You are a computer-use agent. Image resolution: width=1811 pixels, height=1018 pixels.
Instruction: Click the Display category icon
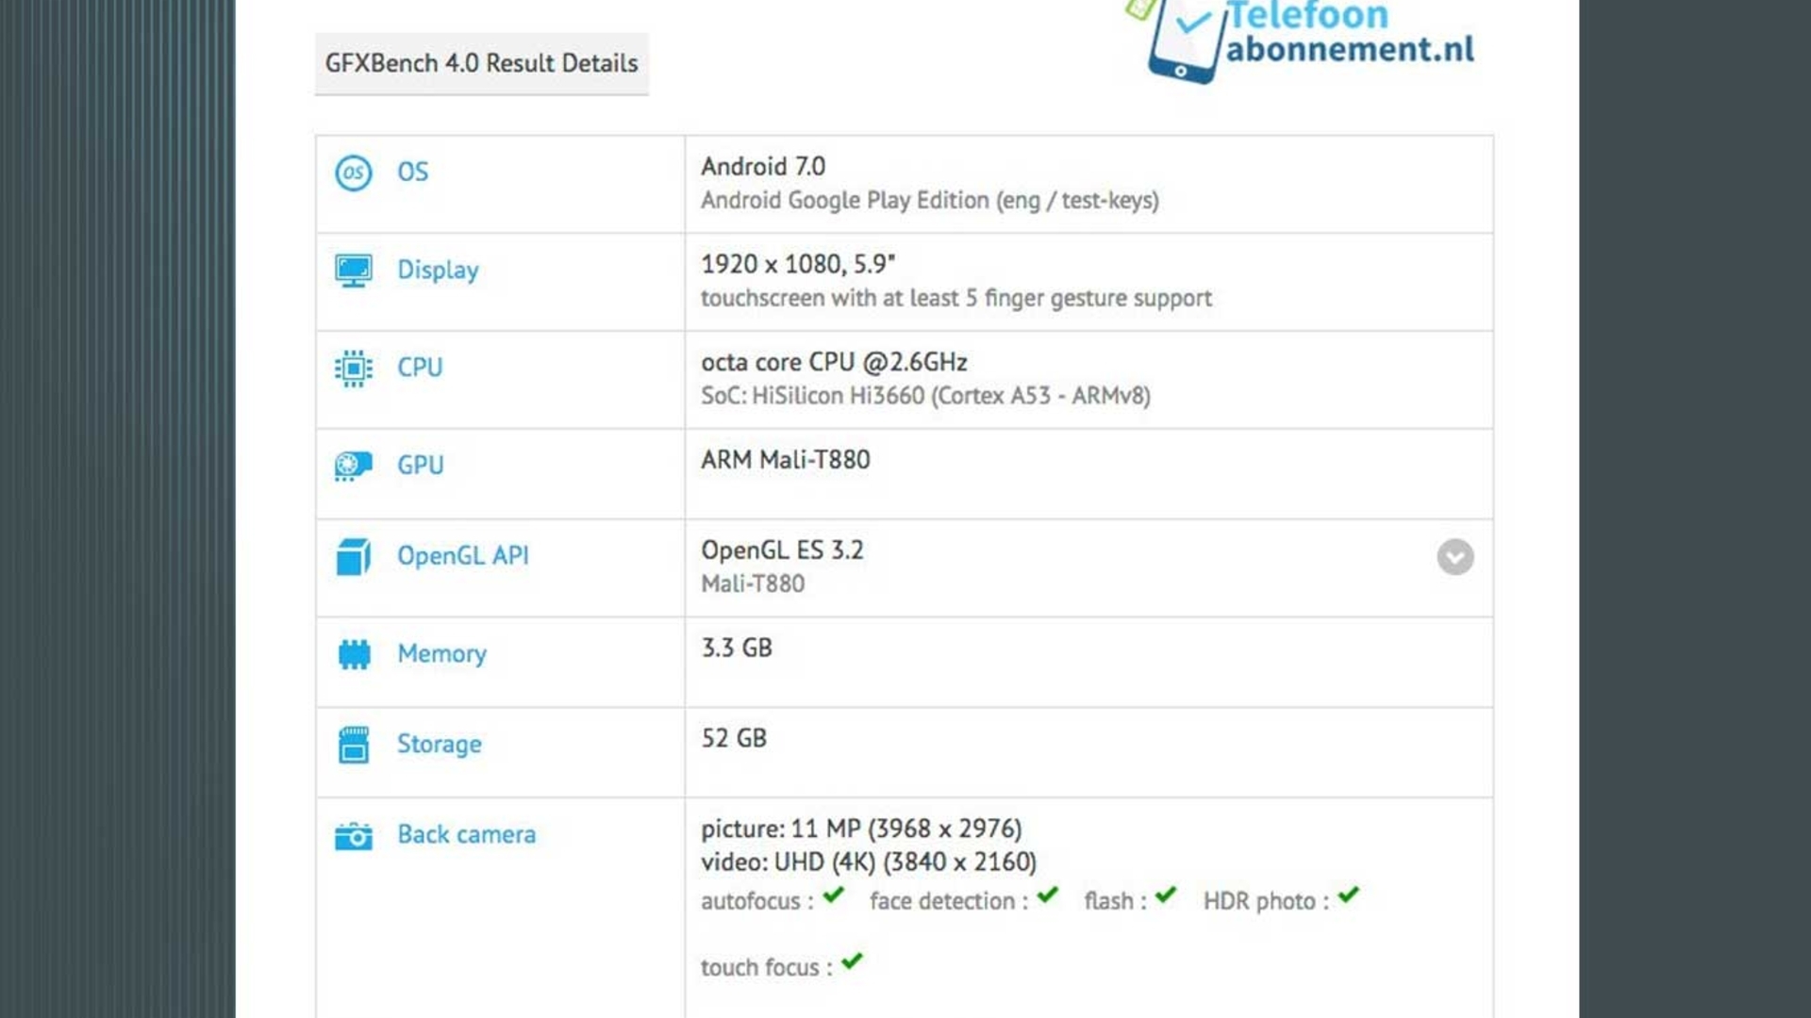click(x=354, y=270)
